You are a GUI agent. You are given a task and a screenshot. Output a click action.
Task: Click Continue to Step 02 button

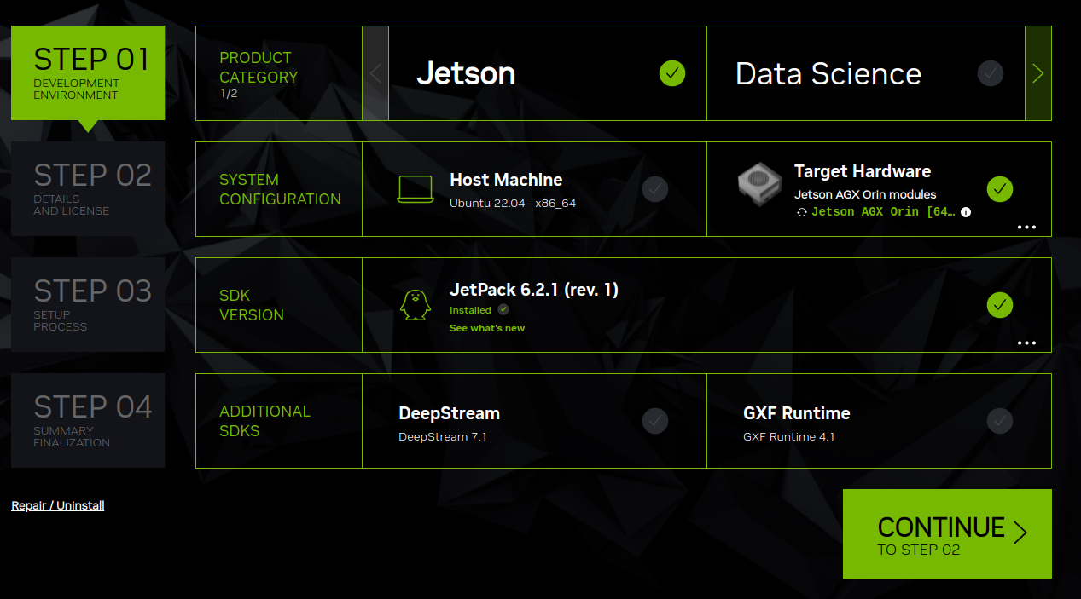(x=947, y=533)
